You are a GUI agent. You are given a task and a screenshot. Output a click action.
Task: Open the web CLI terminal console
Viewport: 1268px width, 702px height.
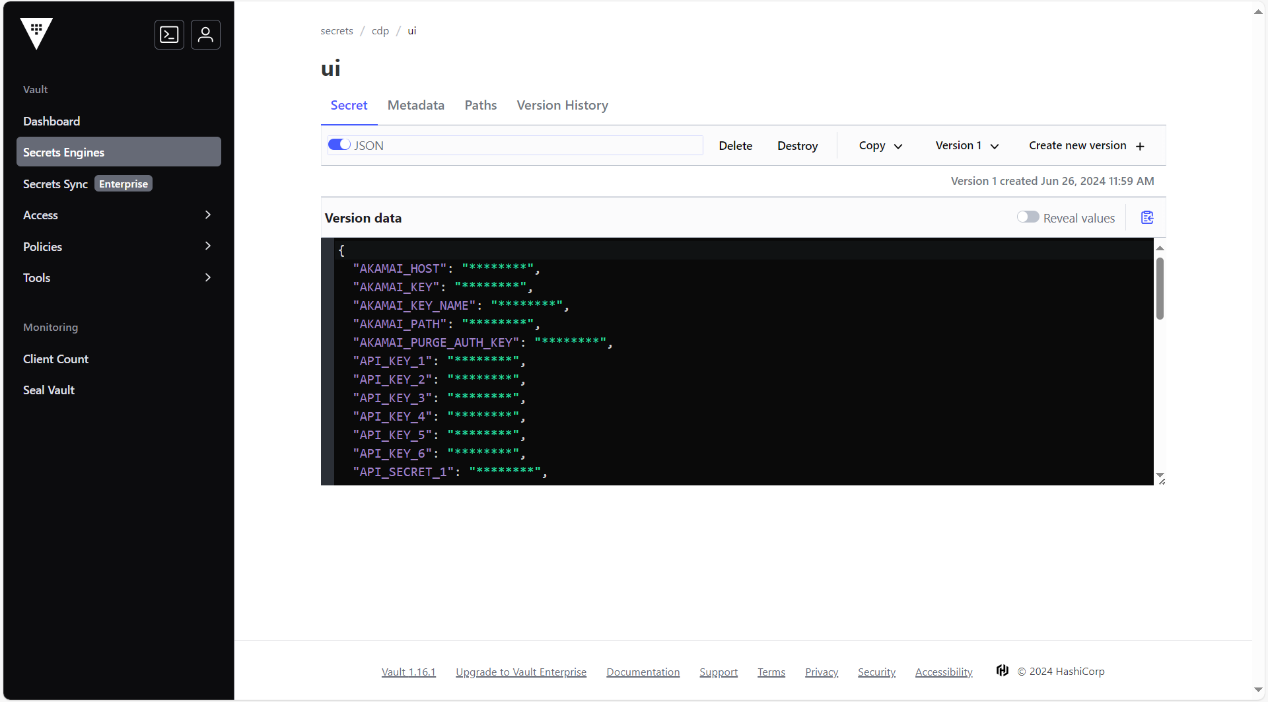coord(169,34)
